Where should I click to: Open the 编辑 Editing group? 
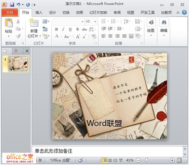click(164, 27)
